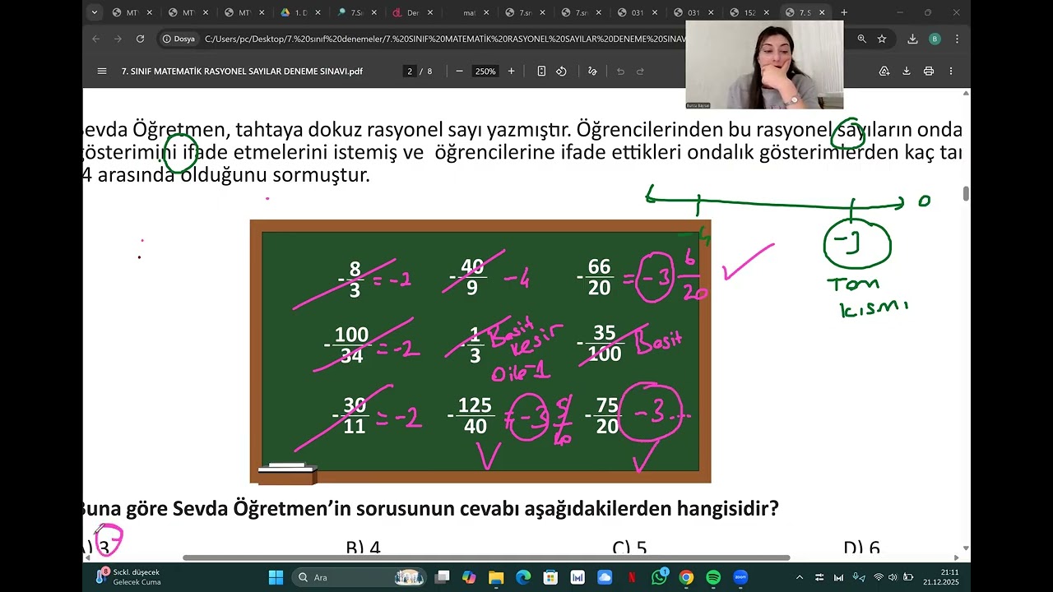
Task: Open the tab search dropdown arrow
Action: (95, 12)
